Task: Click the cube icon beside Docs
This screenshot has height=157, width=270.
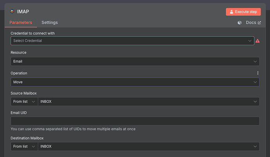Action: [x=239, y=23]
